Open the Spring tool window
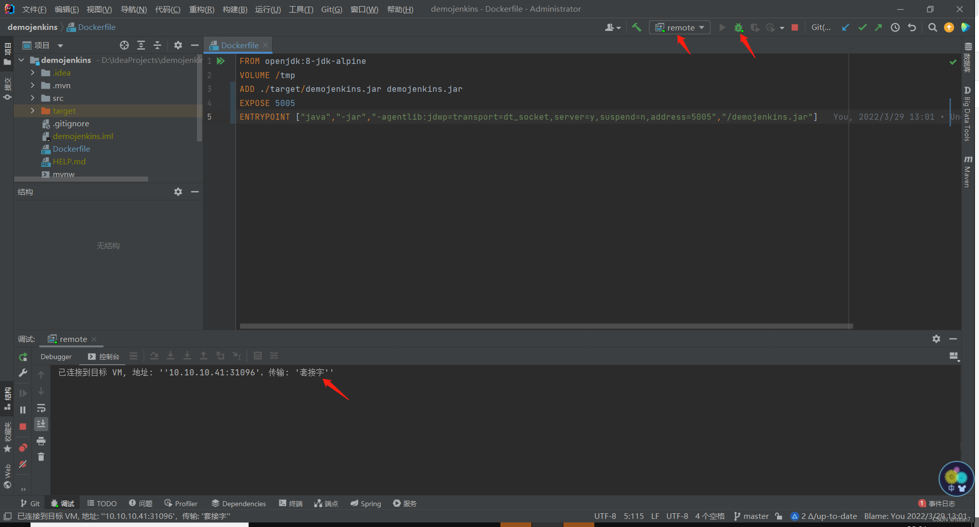979x527 pixels. [x=365, y=503]
